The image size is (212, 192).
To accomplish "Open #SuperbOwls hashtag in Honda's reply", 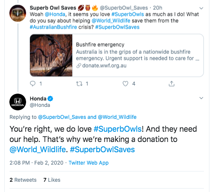I will (118, 129).
